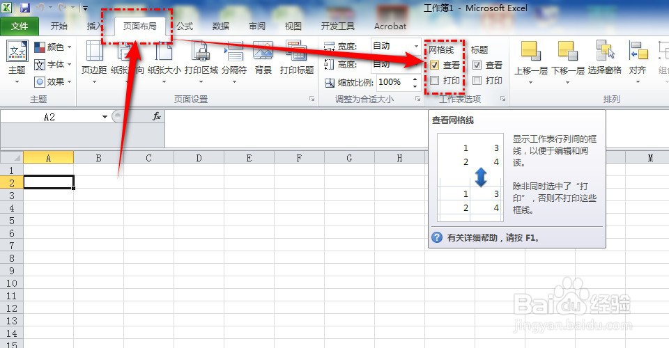Open 纸张大小 (Paper Size) options
The height and width of the screenshot is (348, 669).
(x=164, y=62)
